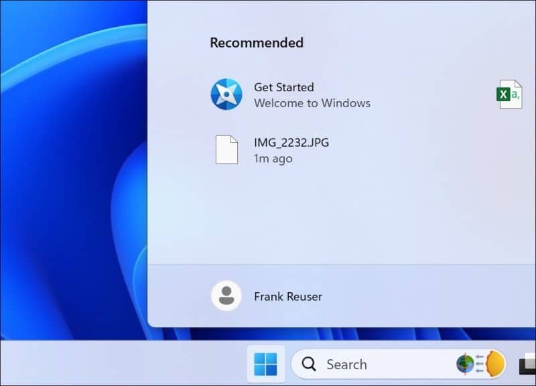Image resolution: width=536 pixels, height=386 pixels.
Task: Click the Recommended section header
Action: tap(256, 42)
